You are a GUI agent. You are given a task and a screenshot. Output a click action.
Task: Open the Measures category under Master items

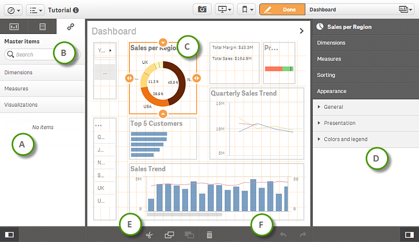16,88
